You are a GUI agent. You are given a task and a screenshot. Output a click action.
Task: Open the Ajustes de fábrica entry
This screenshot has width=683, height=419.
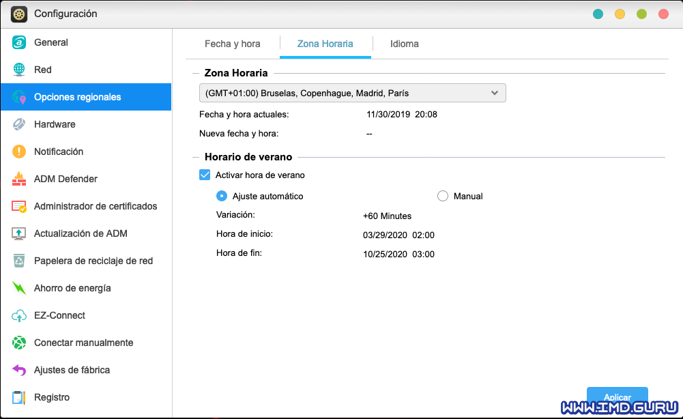pyautogui.click(x=72, y=370)
